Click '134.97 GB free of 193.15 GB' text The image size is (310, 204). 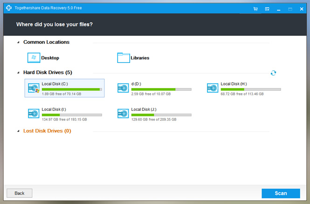[64, 120]
